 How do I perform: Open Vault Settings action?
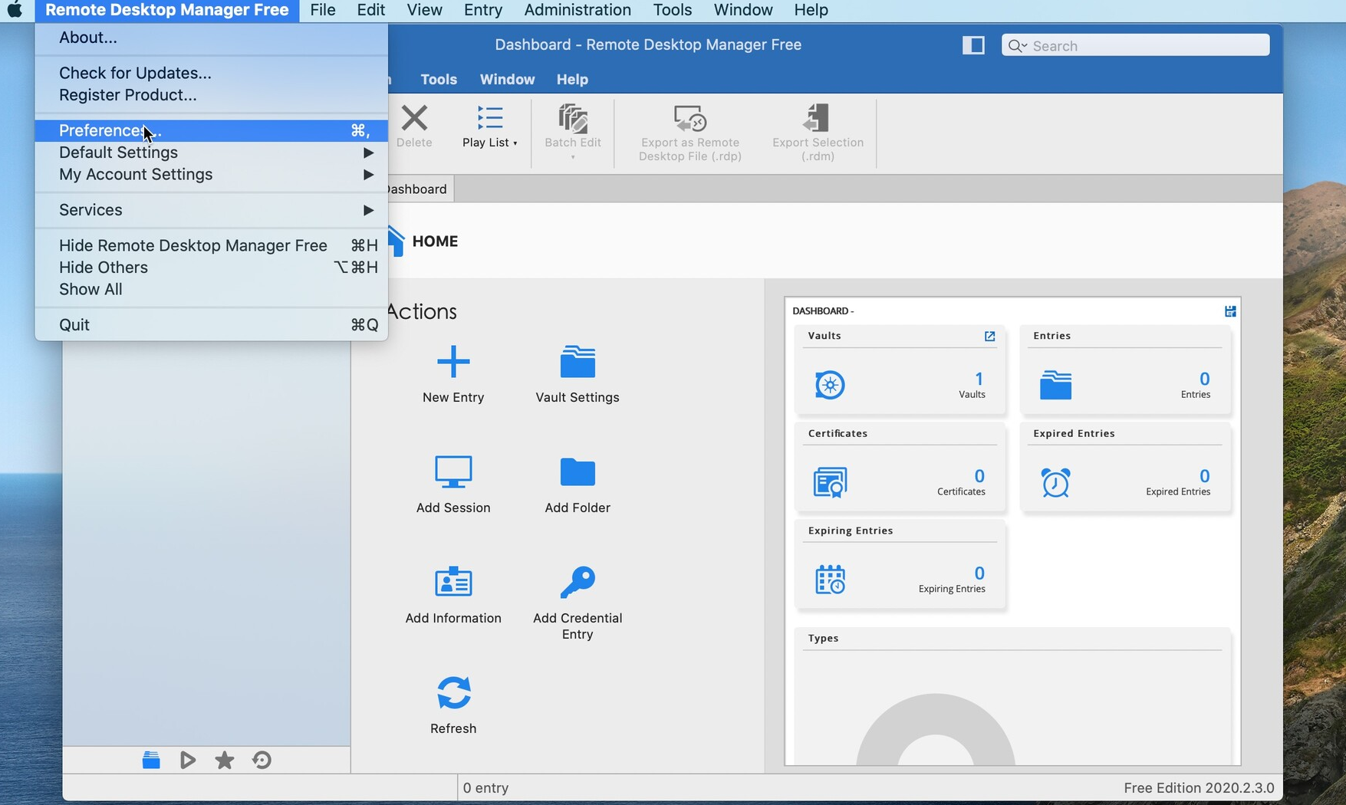578,373
